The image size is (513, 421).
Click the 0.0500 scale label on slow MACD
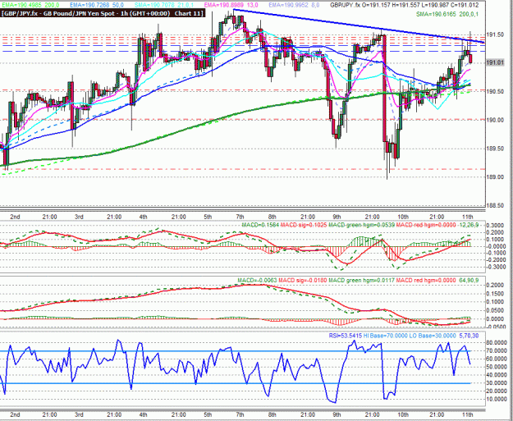(x=495, y=310)
